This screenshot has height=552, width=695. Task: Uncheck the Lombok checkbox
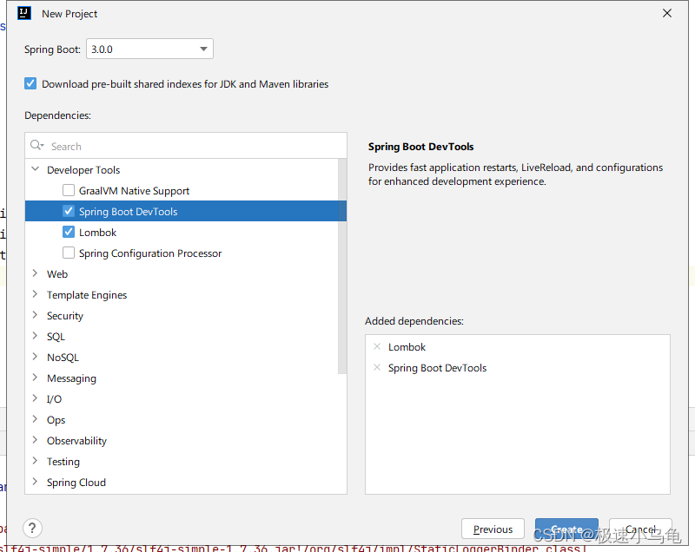(69, 232)
